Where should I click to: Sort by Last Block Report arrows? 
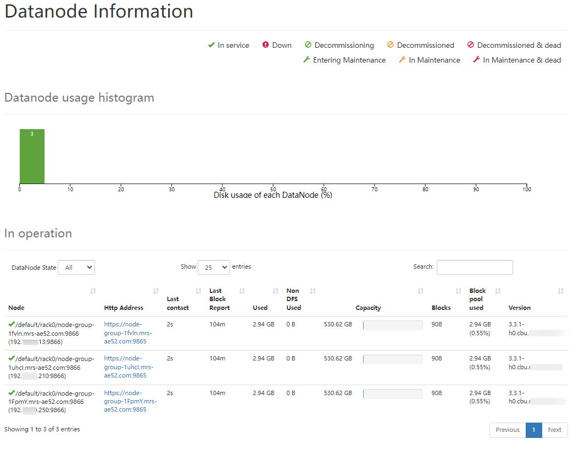242,291
